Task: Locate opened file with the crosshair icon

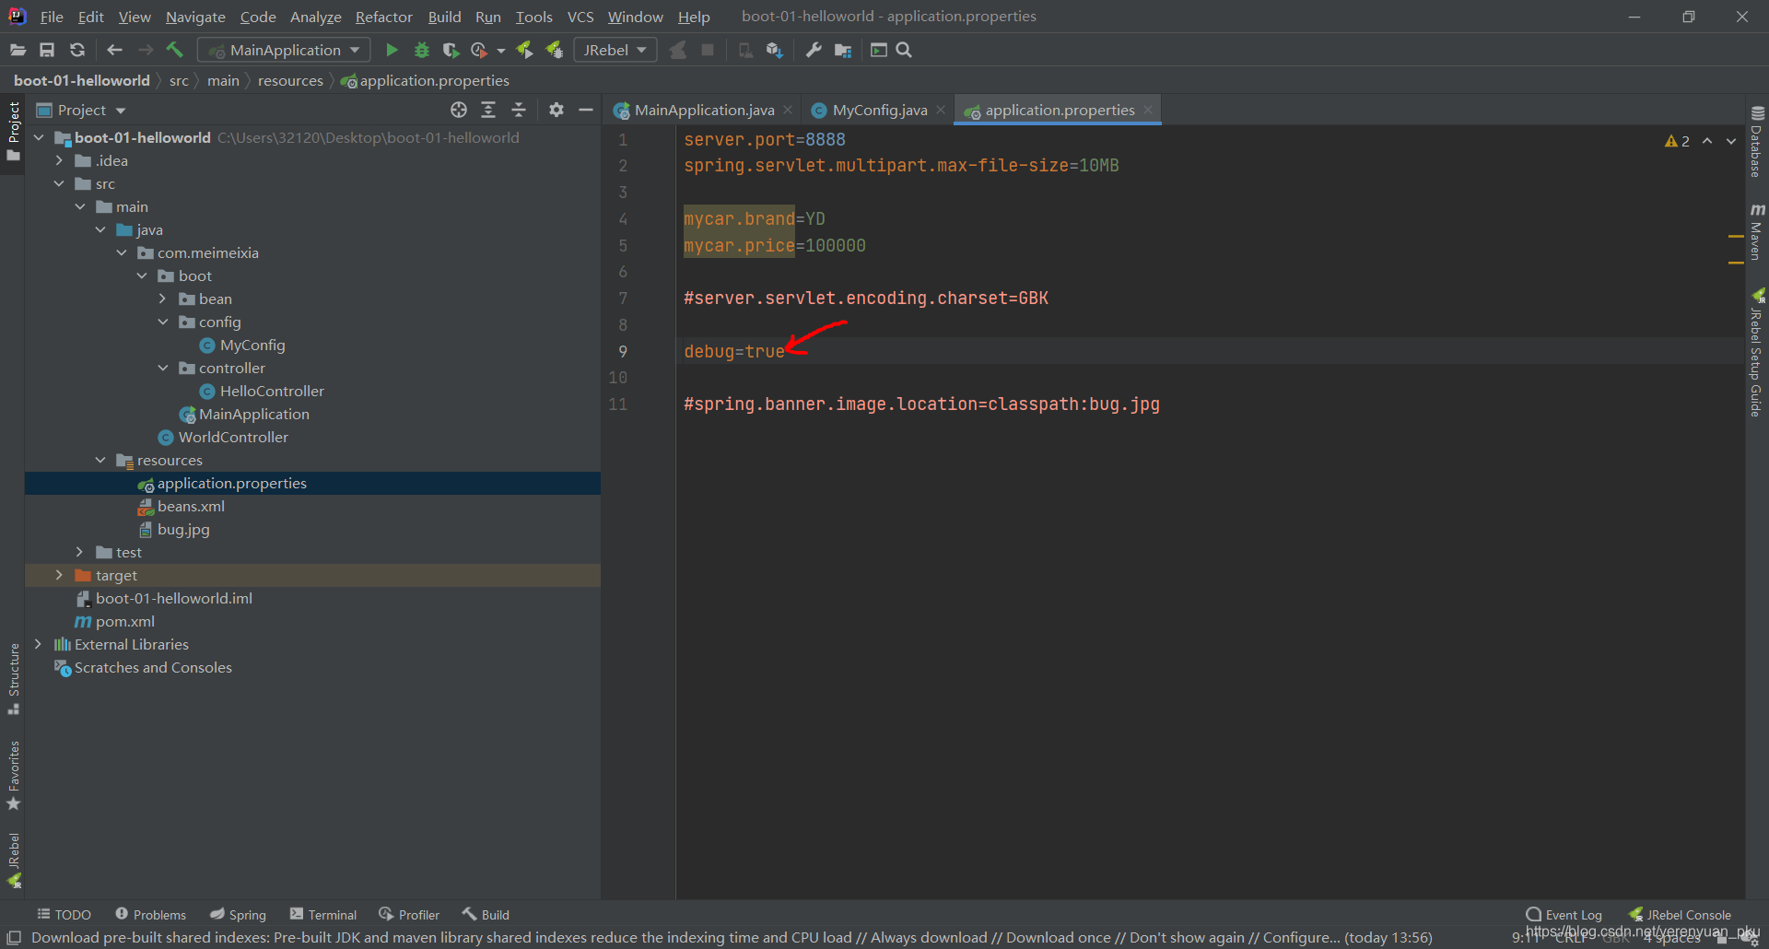Action: pyautogui.click(x=459, y=110)
